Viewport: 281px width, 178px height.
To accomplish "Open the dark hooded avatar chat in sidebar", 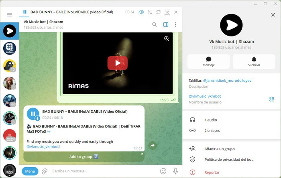I will 10,153.
